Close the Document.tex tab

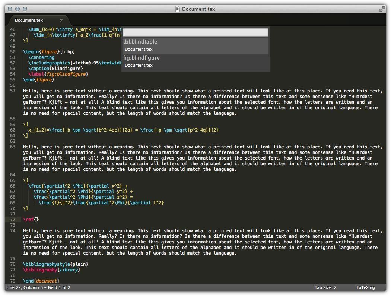[x=61, y=20]
